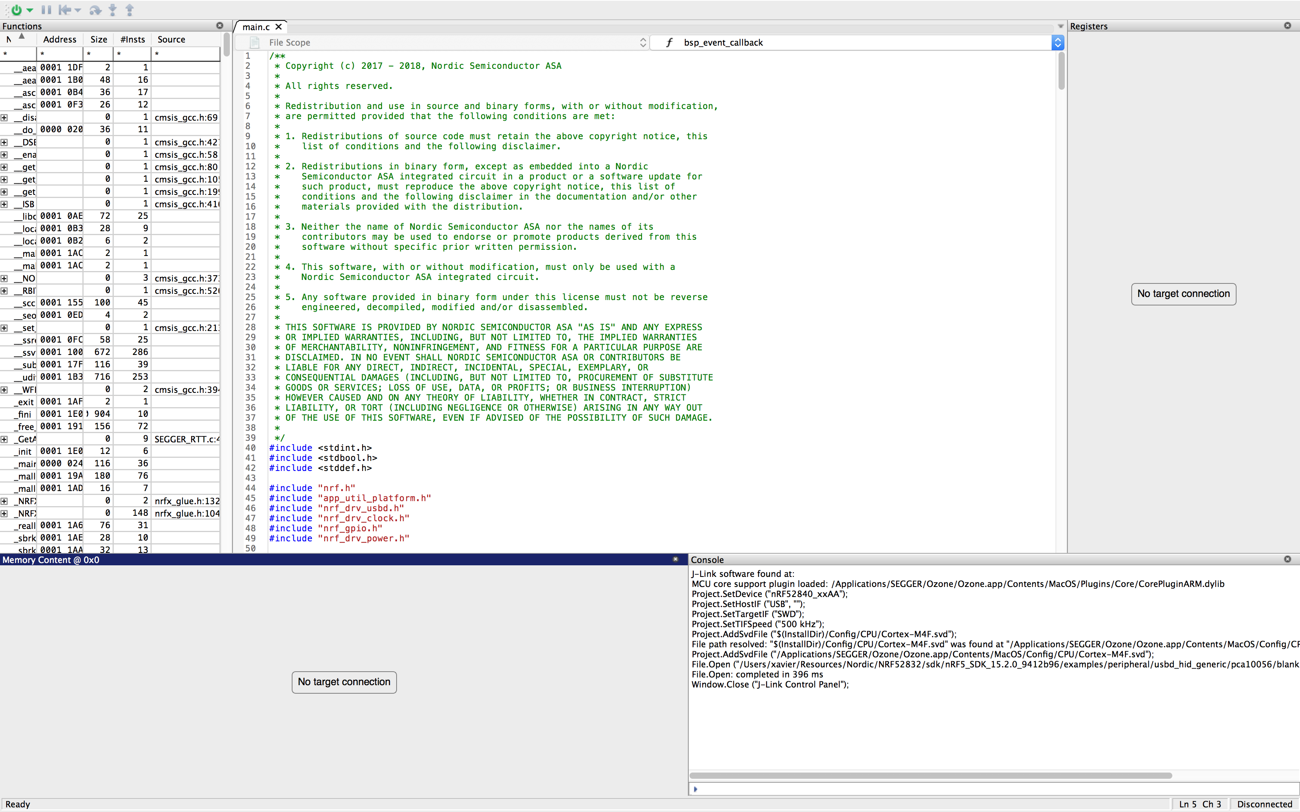Expand the row with source cmsis_gcc.h:80
The width and height of the screenshot is (1300, 812).
pyautogui.click(x=4, y=167)
